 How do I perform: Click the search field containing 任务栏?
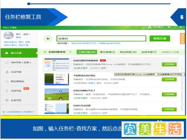[x=101, y=38]
